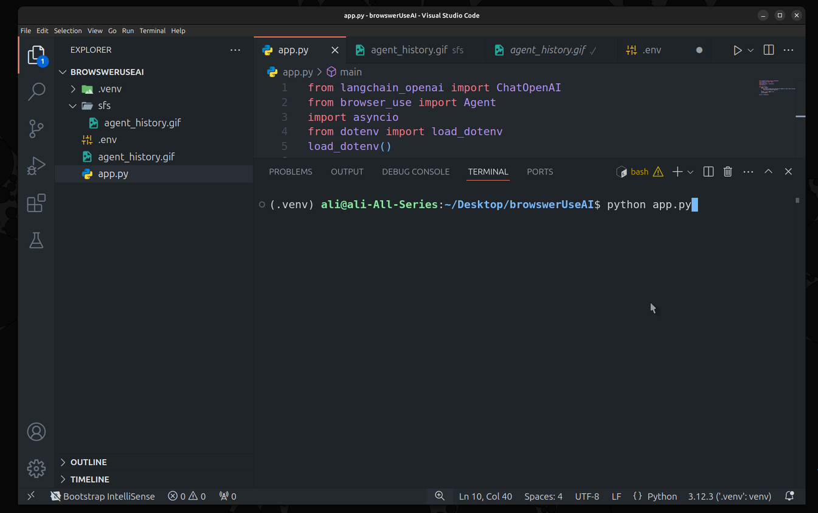Image resolution: width=818 pixels, height=513 pixels.
Task: Switch to the PROBLEMS panel tab
Action: click(291, 172)
